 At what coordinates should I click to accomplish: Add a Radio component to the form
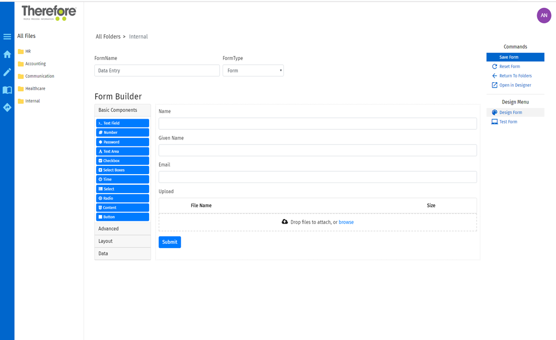122,198
